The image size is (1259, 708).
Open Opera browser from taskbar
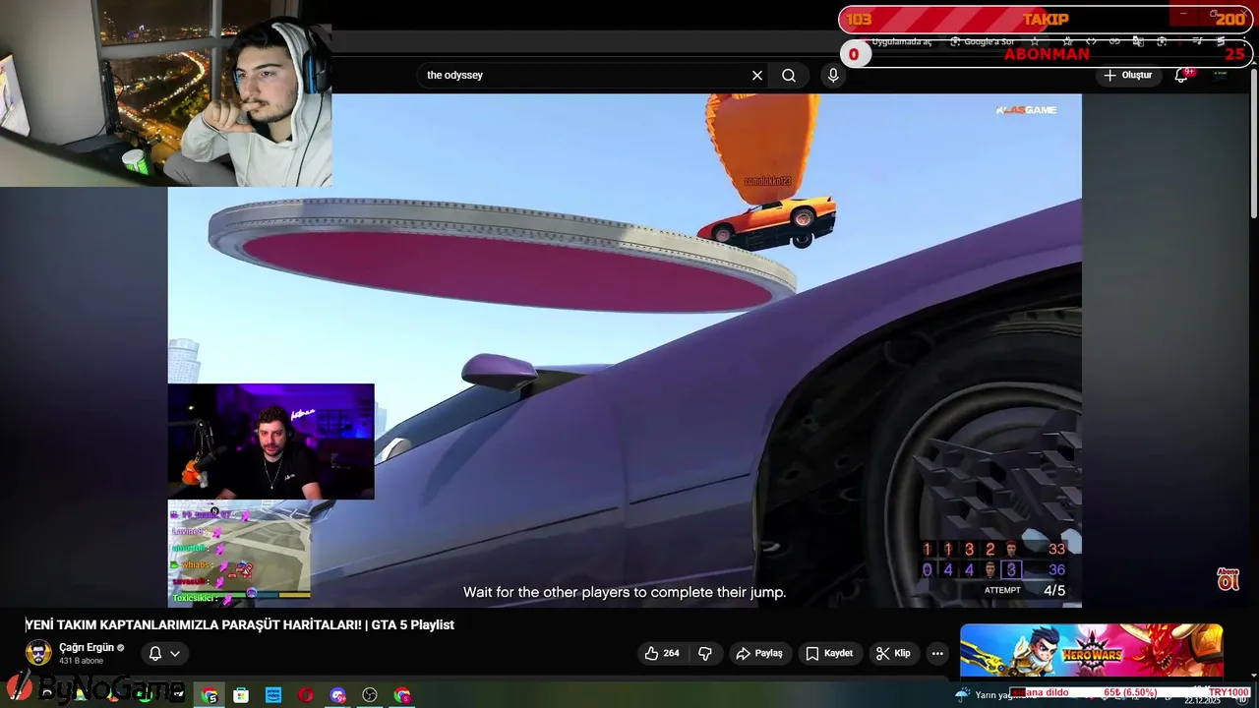[306, 695]
